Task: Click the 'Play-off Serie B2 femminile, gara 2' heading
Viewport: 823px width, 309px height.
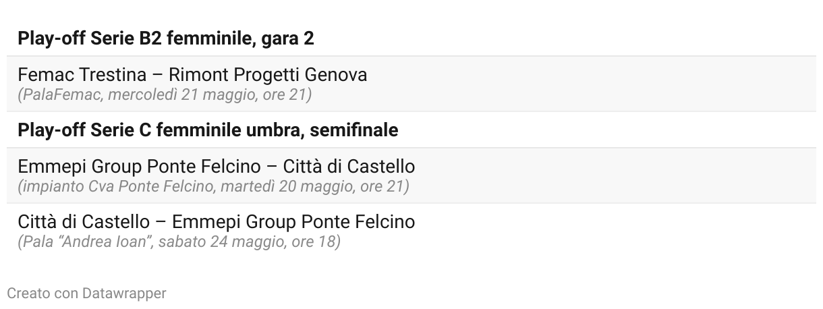Action: point(165,38)
